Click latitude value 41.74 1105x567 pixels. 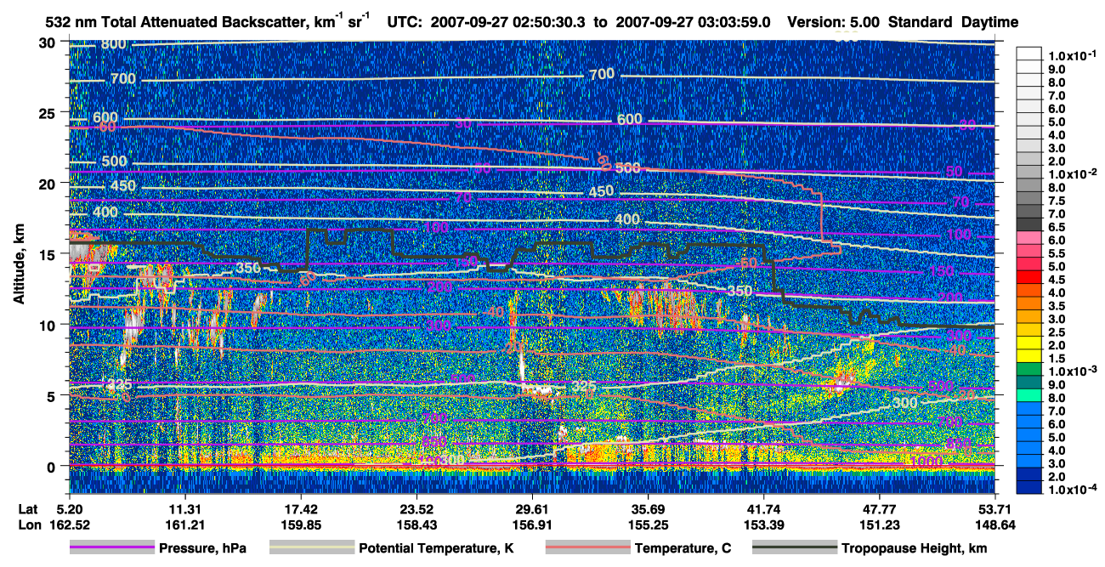click(x=764, y=509)
